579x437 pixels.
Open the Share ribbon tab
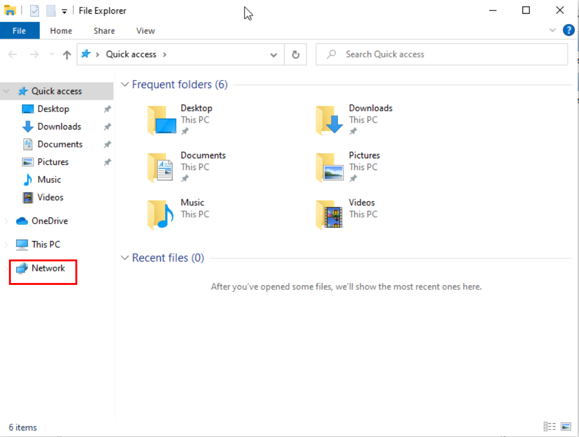pos(104,31)
